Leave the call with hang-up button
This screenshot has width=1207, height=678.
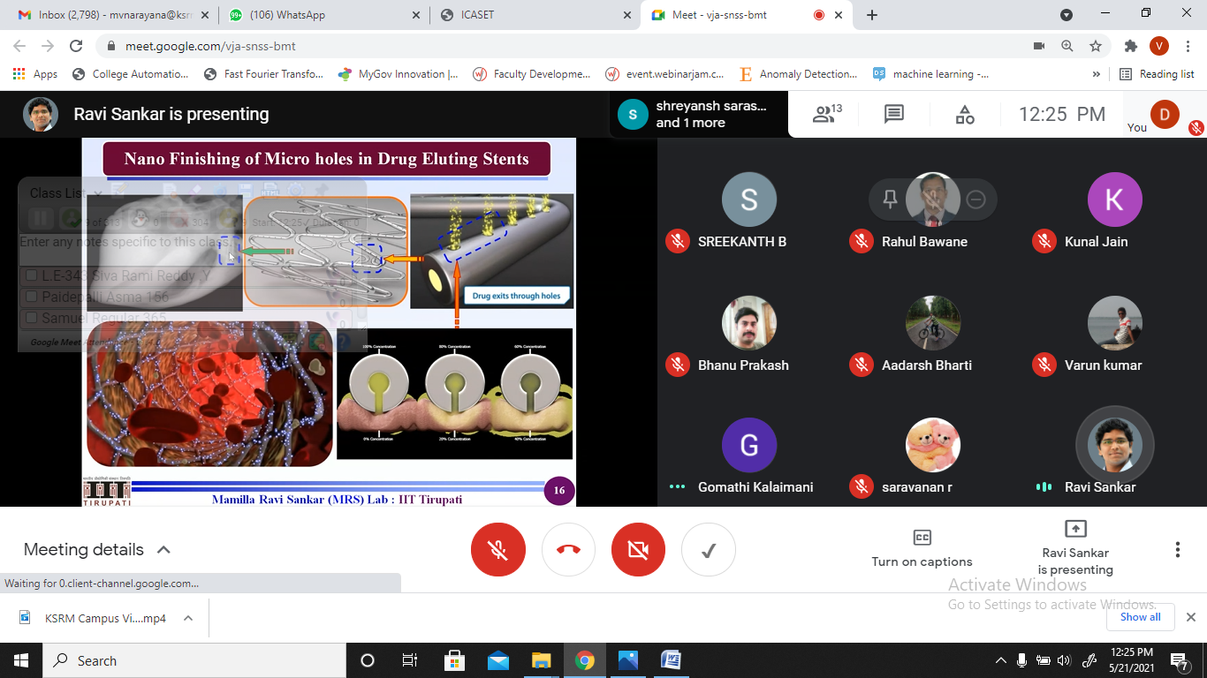click(x=568, y=550)
